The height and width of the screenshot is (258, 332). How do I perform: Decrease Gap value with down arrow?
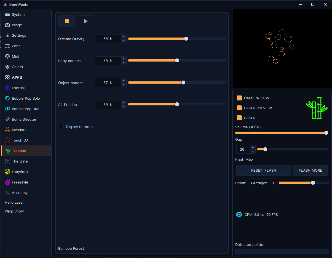253,151
